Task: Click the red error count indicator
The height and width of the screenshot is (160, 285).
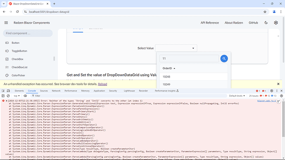Action: point(258,91)
